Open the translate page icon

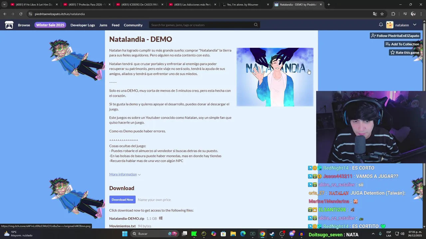[375, 14]
